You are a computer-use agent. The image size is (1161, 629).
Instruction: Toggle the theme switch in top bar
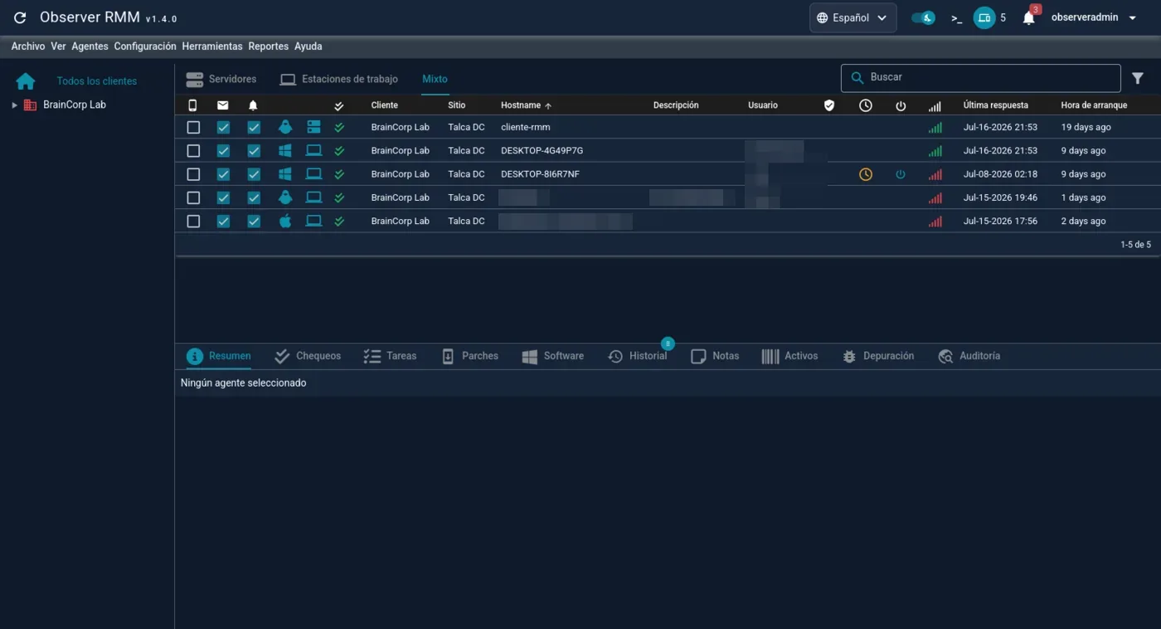[923, 17]
